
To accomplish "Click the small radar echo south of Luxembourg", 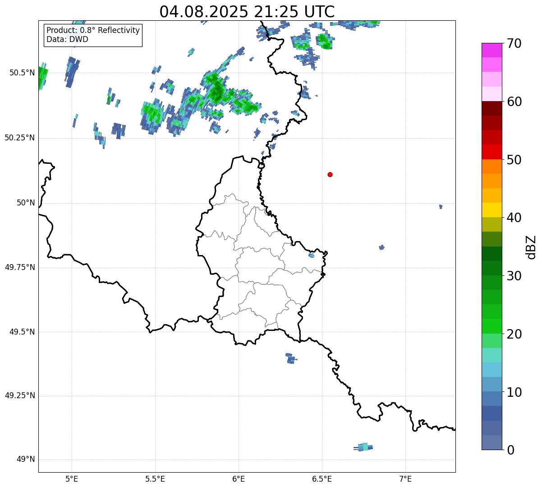I will coord(291,358).
